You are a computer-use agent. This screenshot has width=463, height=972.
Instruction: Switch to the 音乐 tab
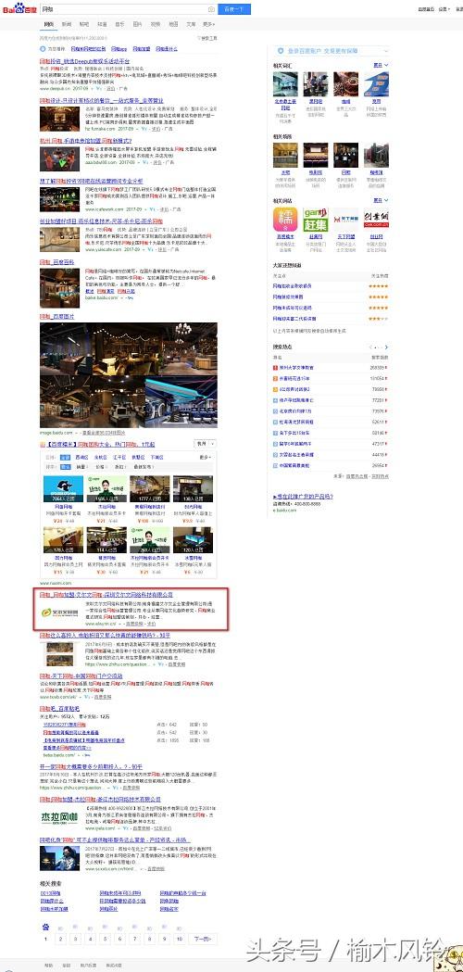point(119,24)
